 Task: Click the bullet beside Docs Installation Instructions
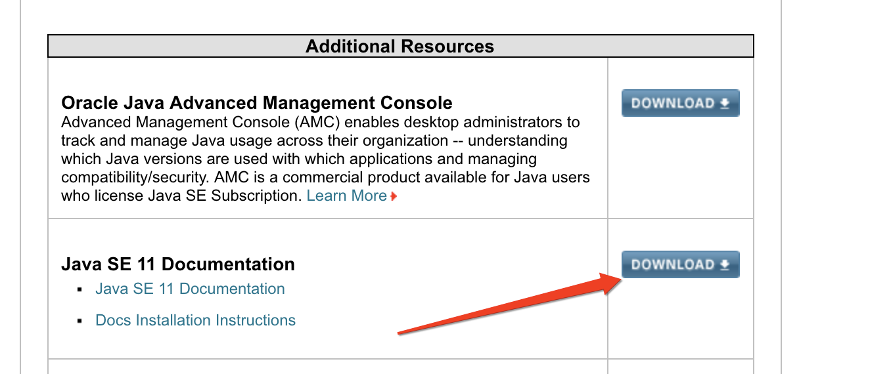pos(80,321)
